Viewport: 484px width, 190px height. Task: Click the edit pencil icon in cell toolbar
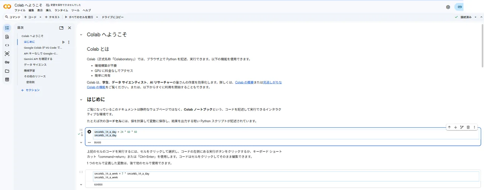coord(462,127)
